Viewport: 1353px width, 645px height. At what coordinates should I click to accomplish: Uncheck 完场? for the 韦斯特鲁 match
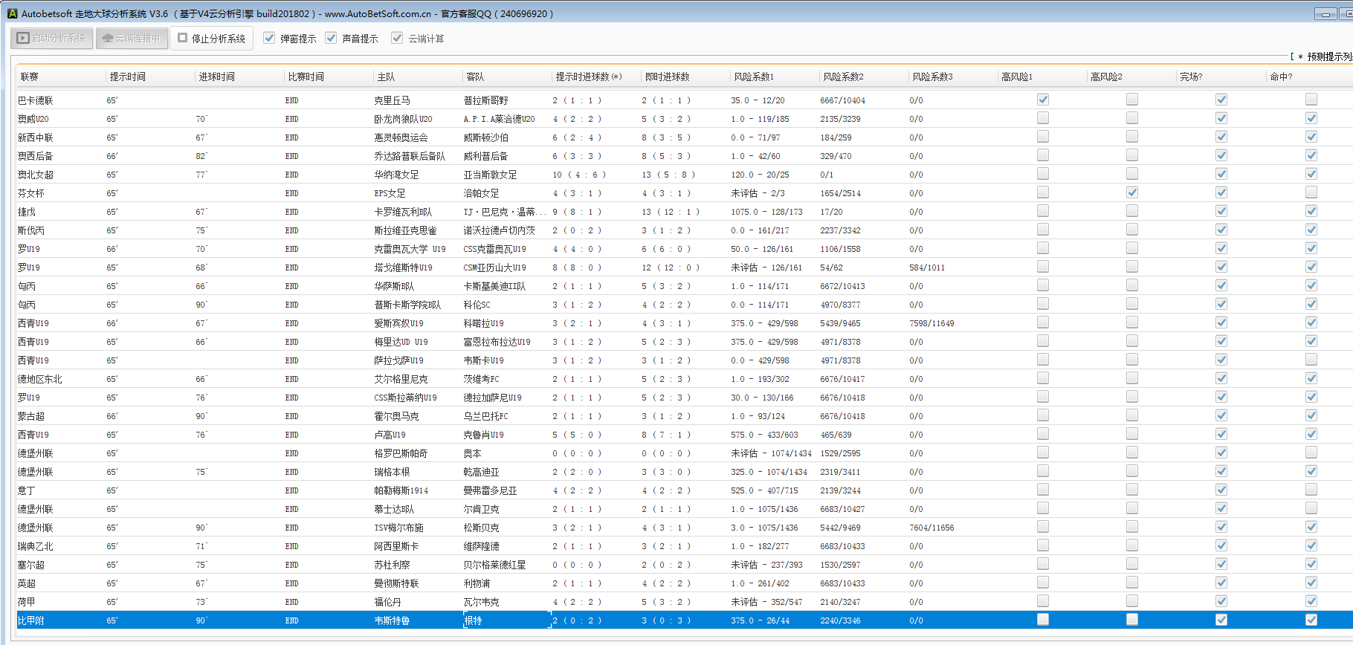[x=1221, y=620]
